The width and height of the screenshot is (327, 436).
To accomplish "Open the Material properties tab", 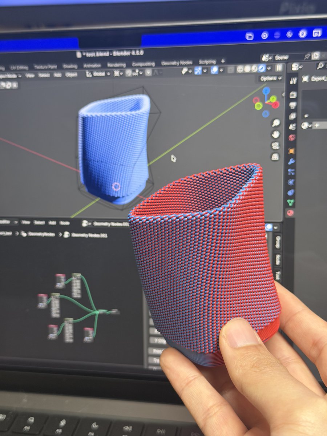I will pyautogui.click(x=290, y=213).
